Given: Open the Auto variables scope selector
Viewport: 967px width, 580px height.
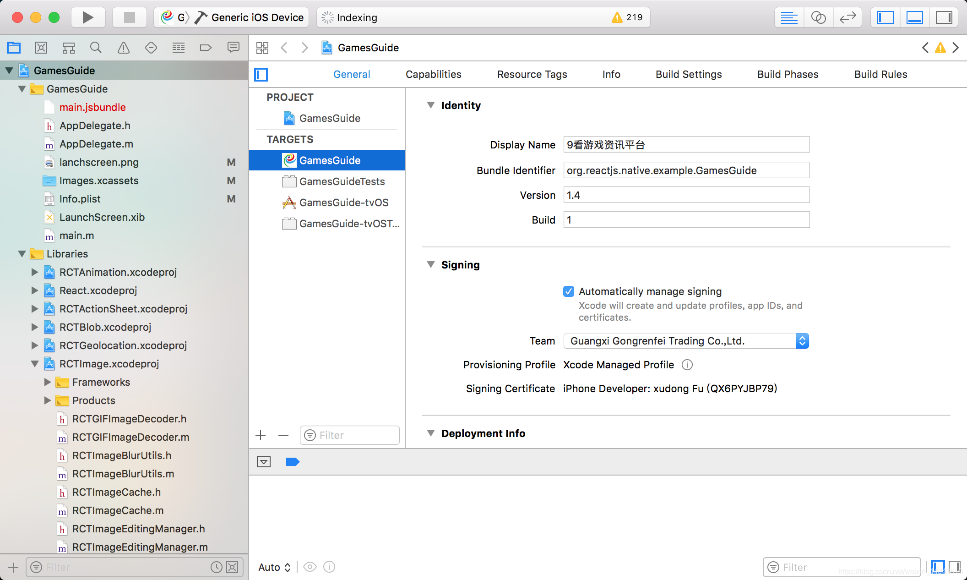Looking at the screenshot, I should [274, 567].
